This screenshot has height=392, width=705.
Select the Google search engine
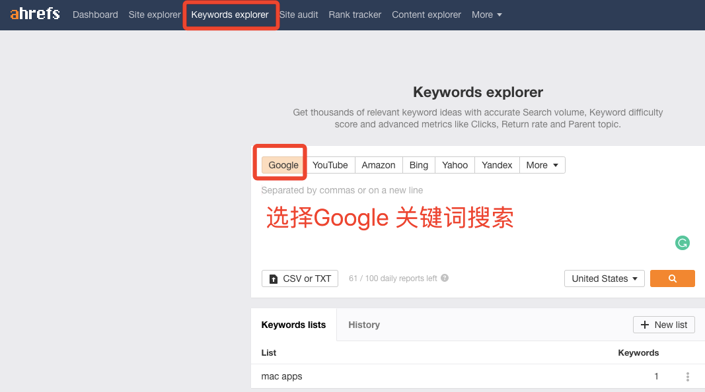(x=283, y=165)
